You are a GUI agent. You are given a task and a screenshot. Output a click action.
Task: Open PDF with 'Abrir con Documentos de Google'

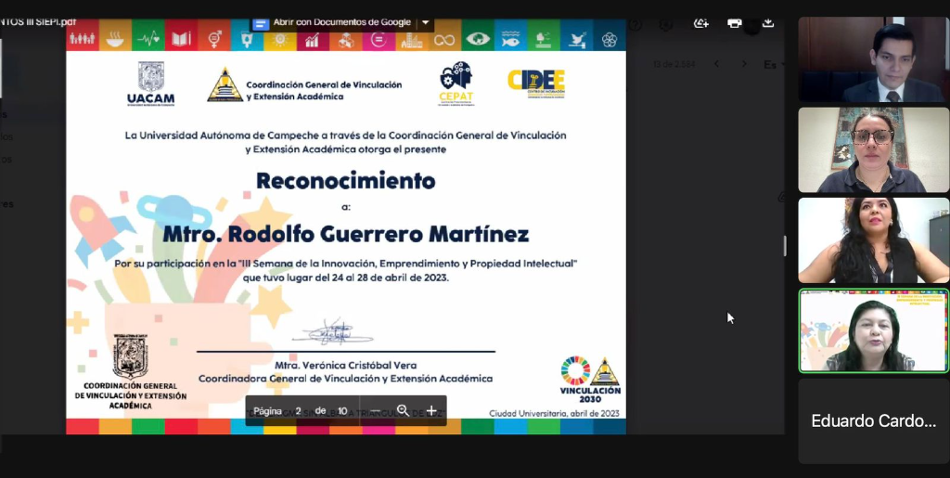pos(333,23)
